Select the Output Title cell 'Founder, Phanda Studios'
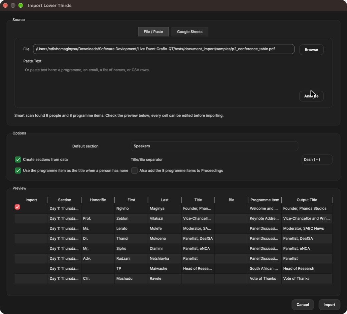347x314 pixels. (307, 209)
